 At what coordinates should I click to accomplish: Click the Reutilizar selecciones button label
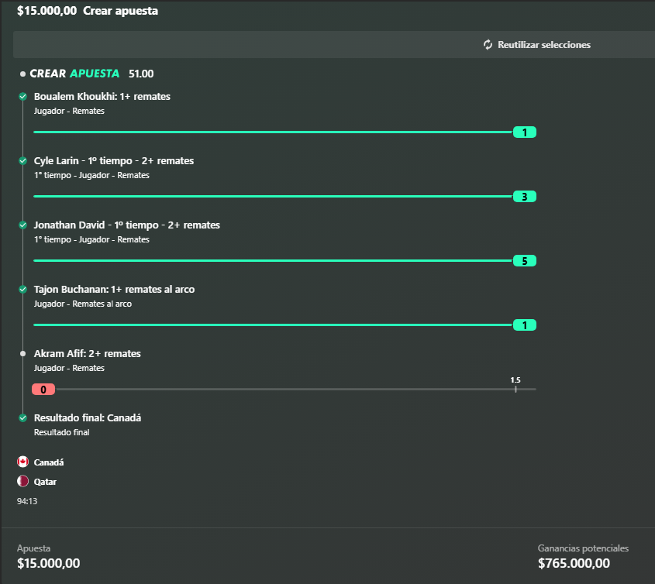(544, 45)
